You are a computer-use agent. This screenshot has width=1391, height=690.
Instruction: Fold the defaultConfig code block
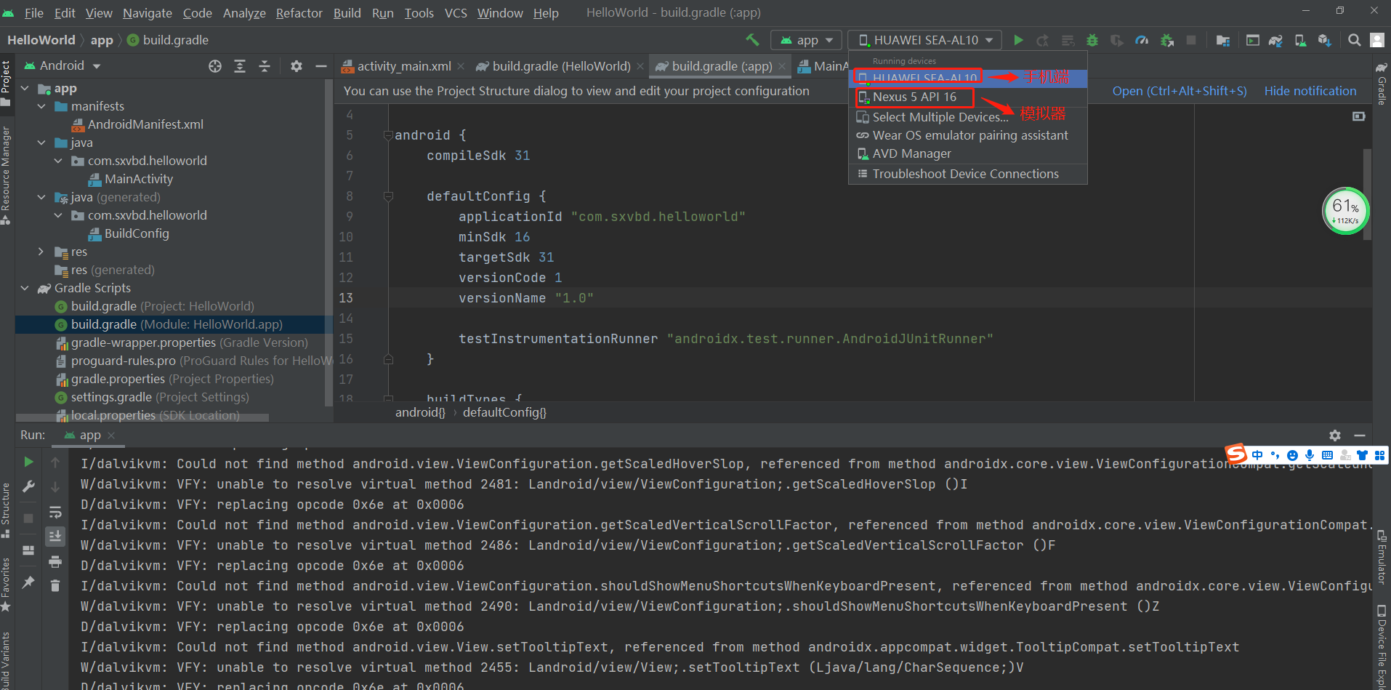tap(388, 196)
